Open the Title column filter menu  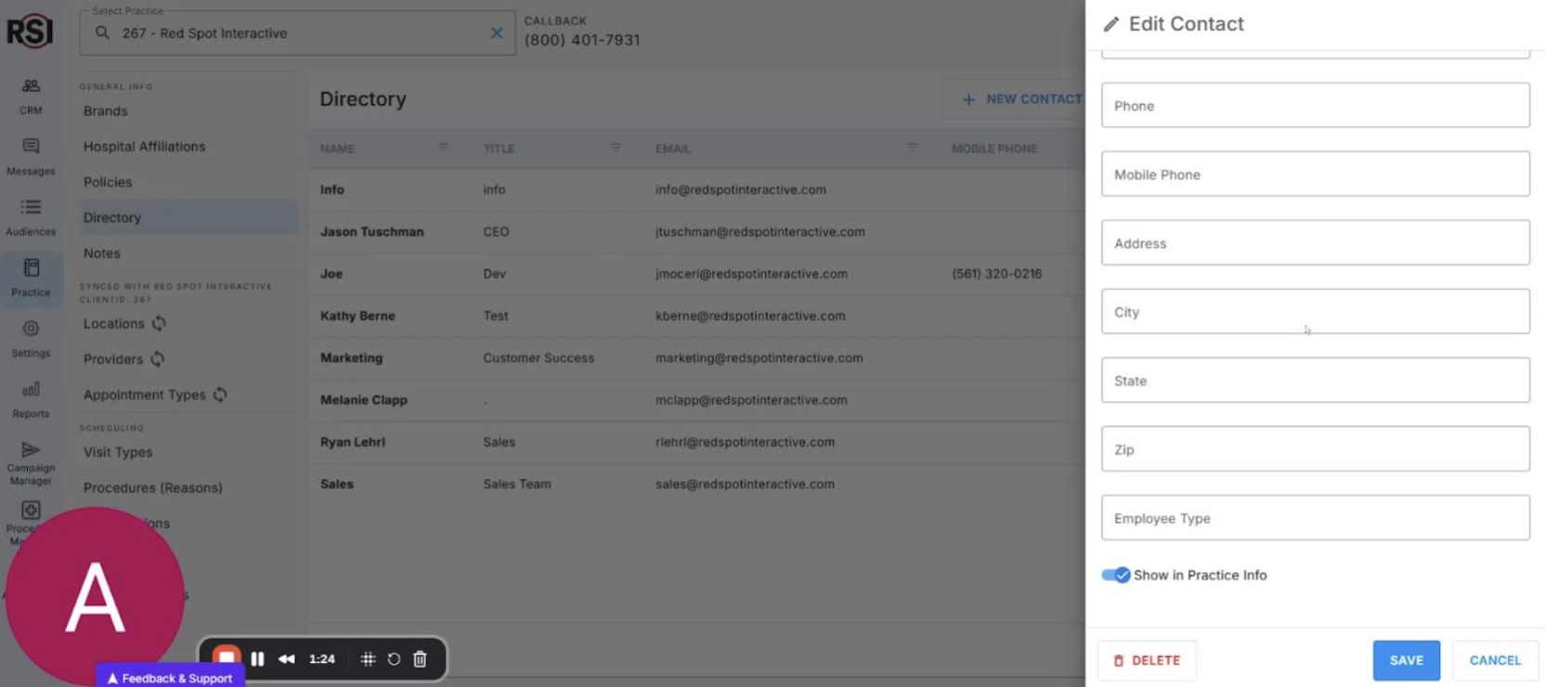pos(616,149)
